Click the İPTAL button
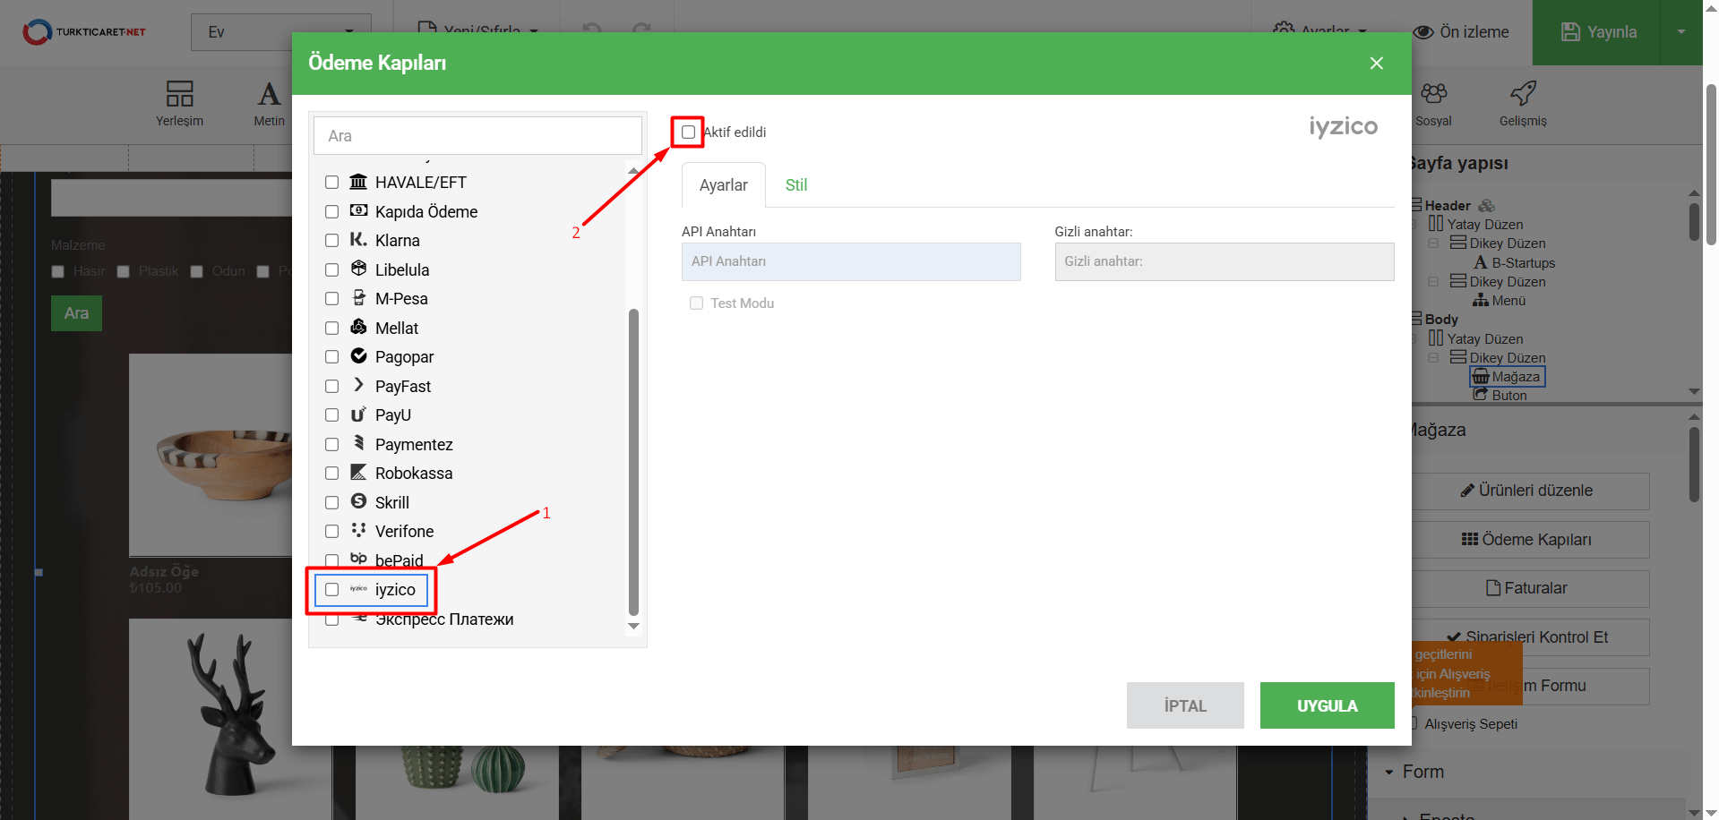The width and height of the screenshot is (1719, 820). pos(1184,705)
